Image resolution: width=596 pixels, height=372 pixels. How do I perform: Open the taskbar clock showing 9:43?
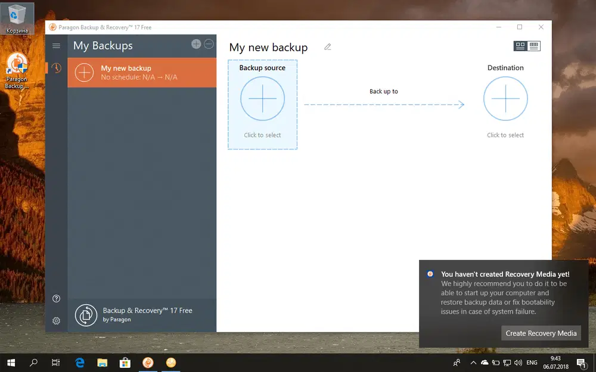tap(555, 363)
